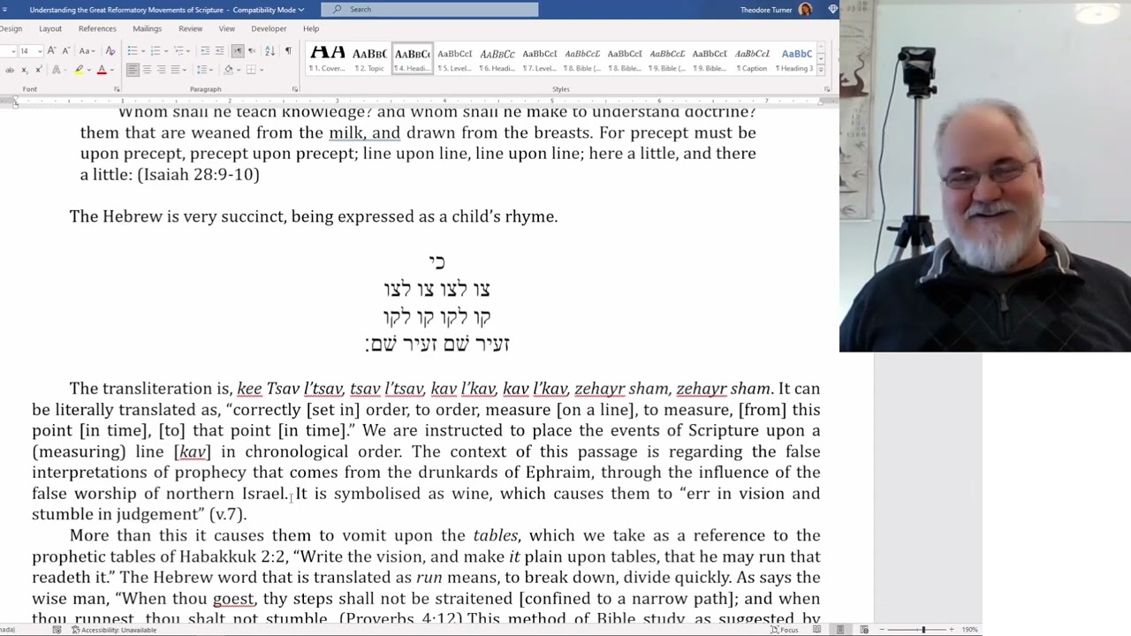Apply the '1. Cover' style

coord(327,58)
